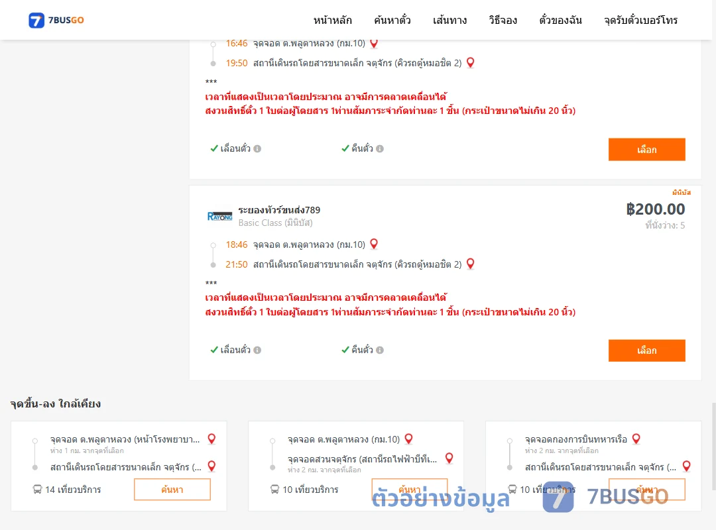Open map pin beside จุดจอดกองการบินทหารเรือ
Screen dimensions: 716x530
click(636, 439)
